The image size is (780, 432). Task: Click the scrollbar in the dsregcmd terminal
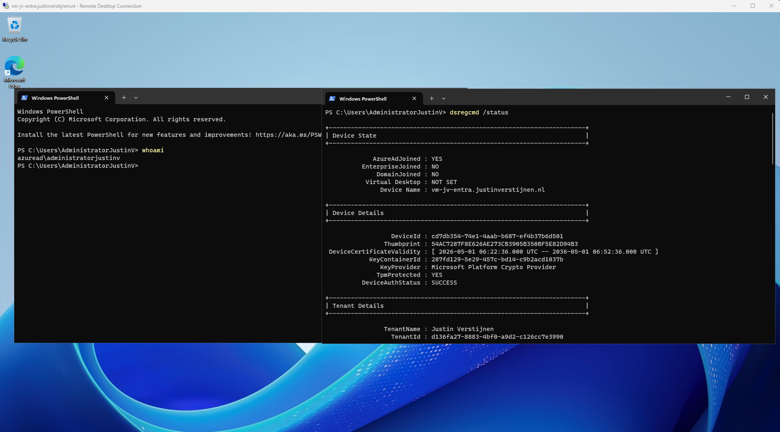click(773, 139)
